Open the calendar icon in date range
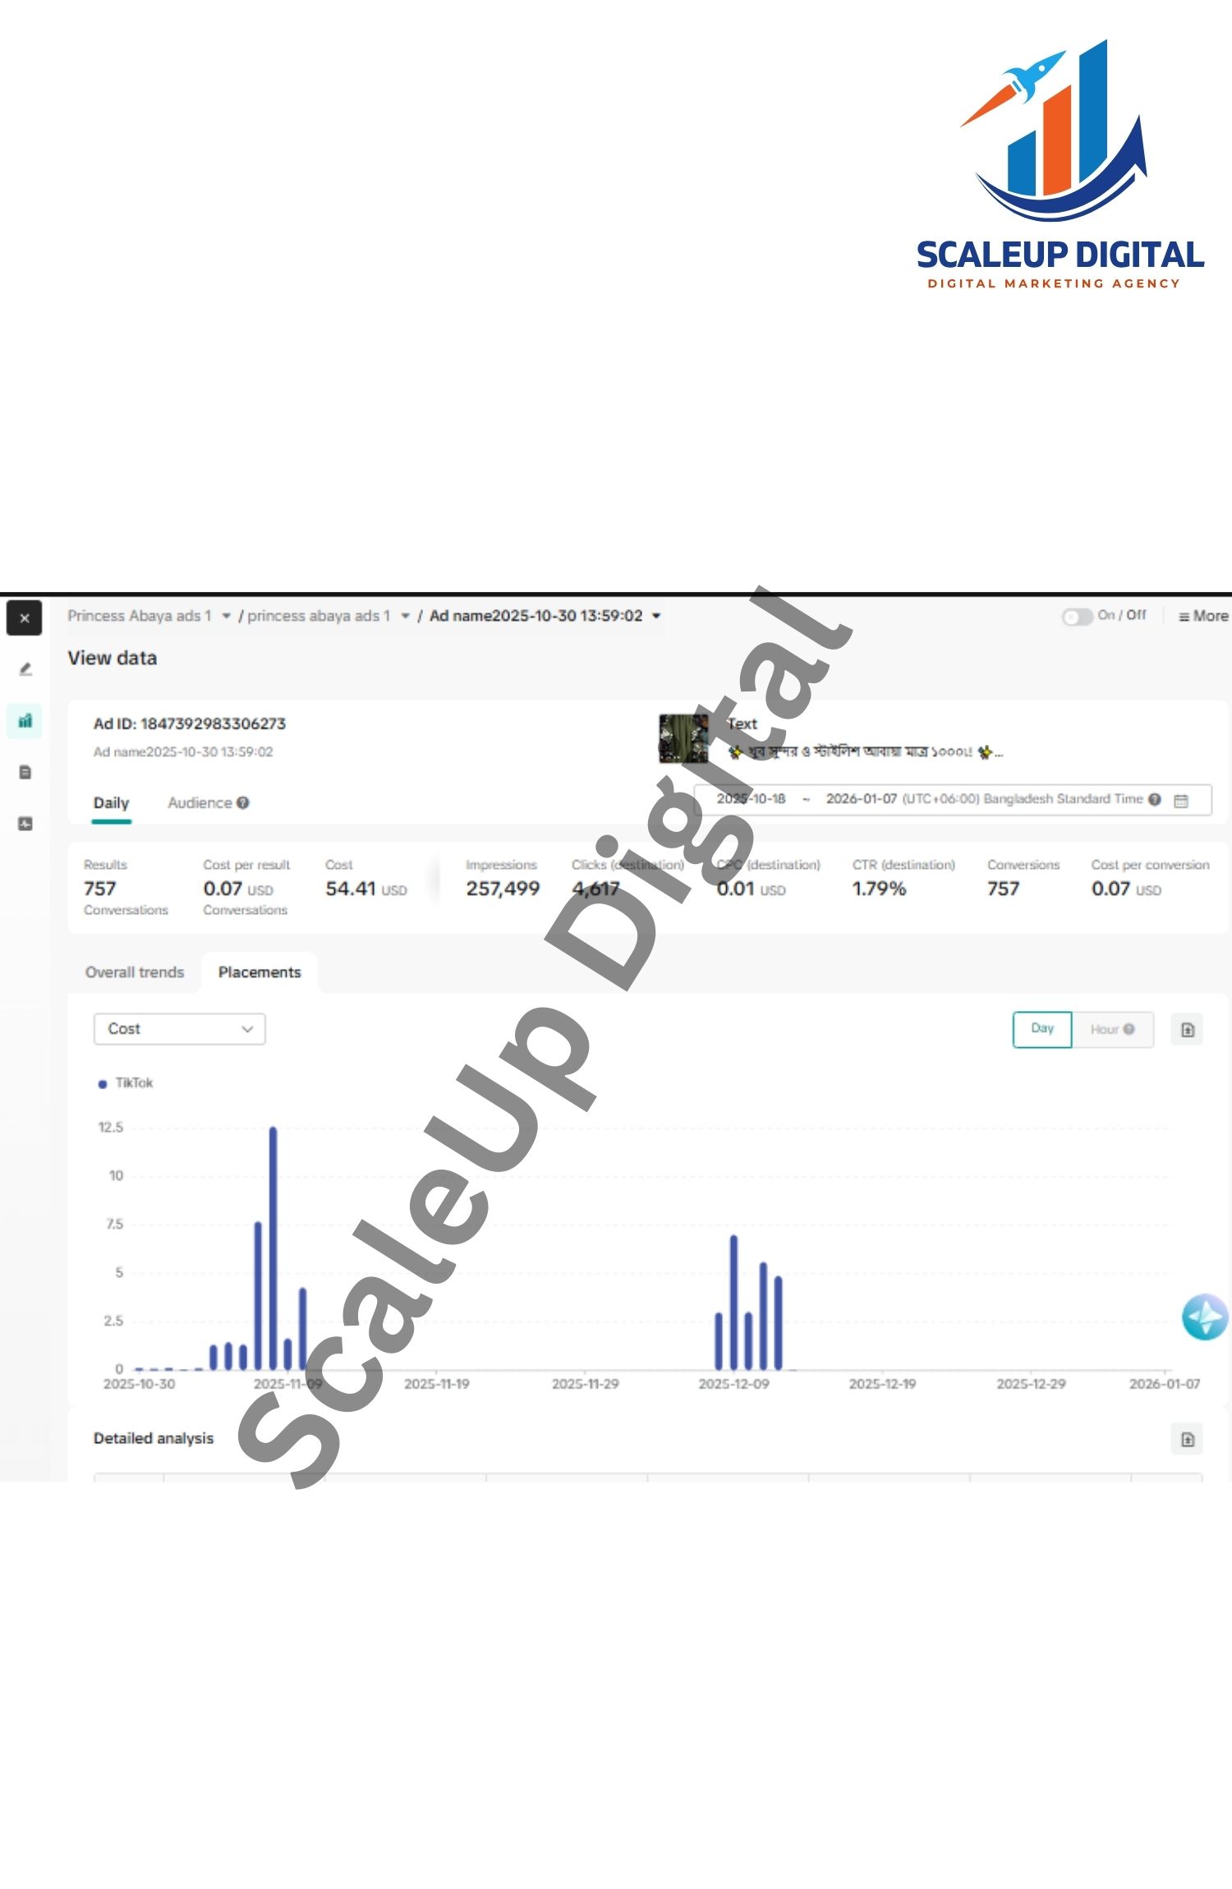This screenshot has width=1232, height=1889. pyautogui.click(x=1181, y=800)
